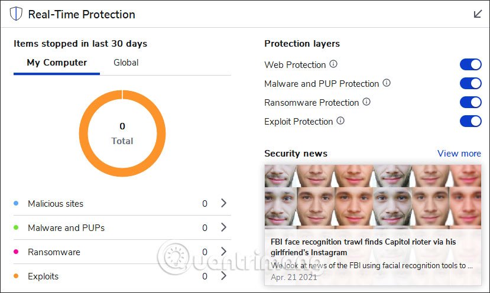Switch to the Global tab
Viewport: 490px width, 293px height.
pyautogui.click(x=126, y=63)
